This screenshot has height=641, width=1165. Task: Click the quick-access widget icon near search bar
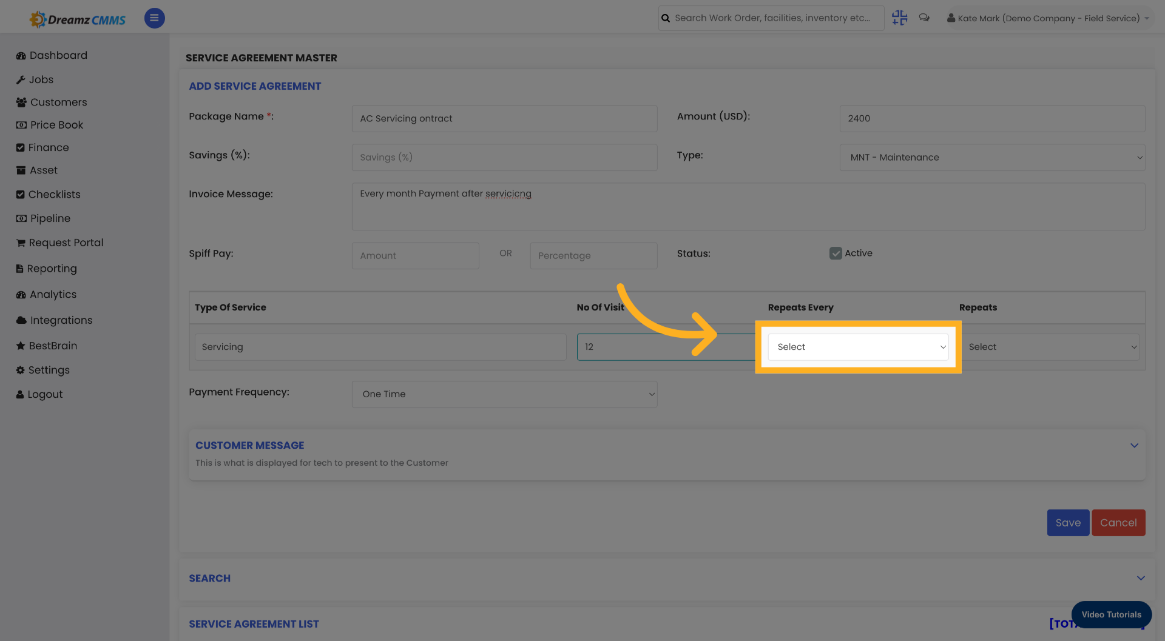(x=899, y=18)
